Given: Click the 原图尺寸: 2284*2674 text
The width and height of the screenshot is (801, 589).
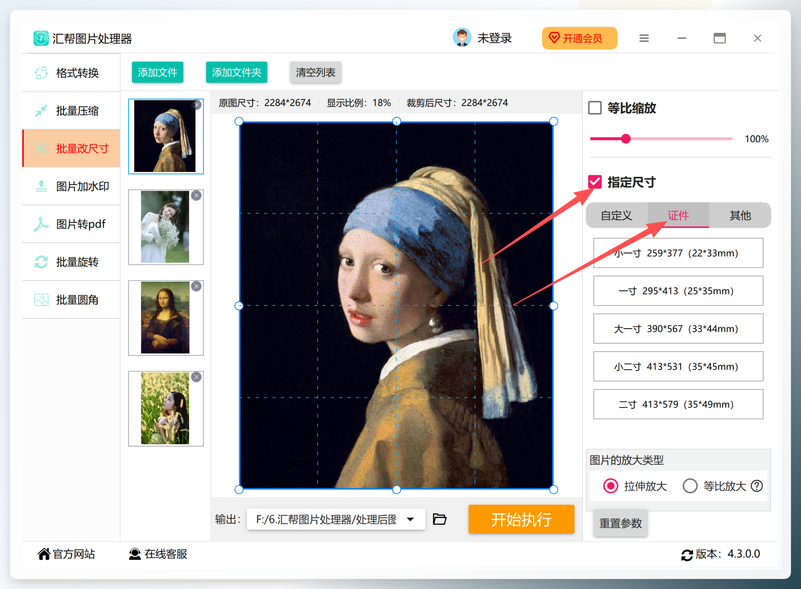Looking at the screenshot, I should [x=265, y=103].
